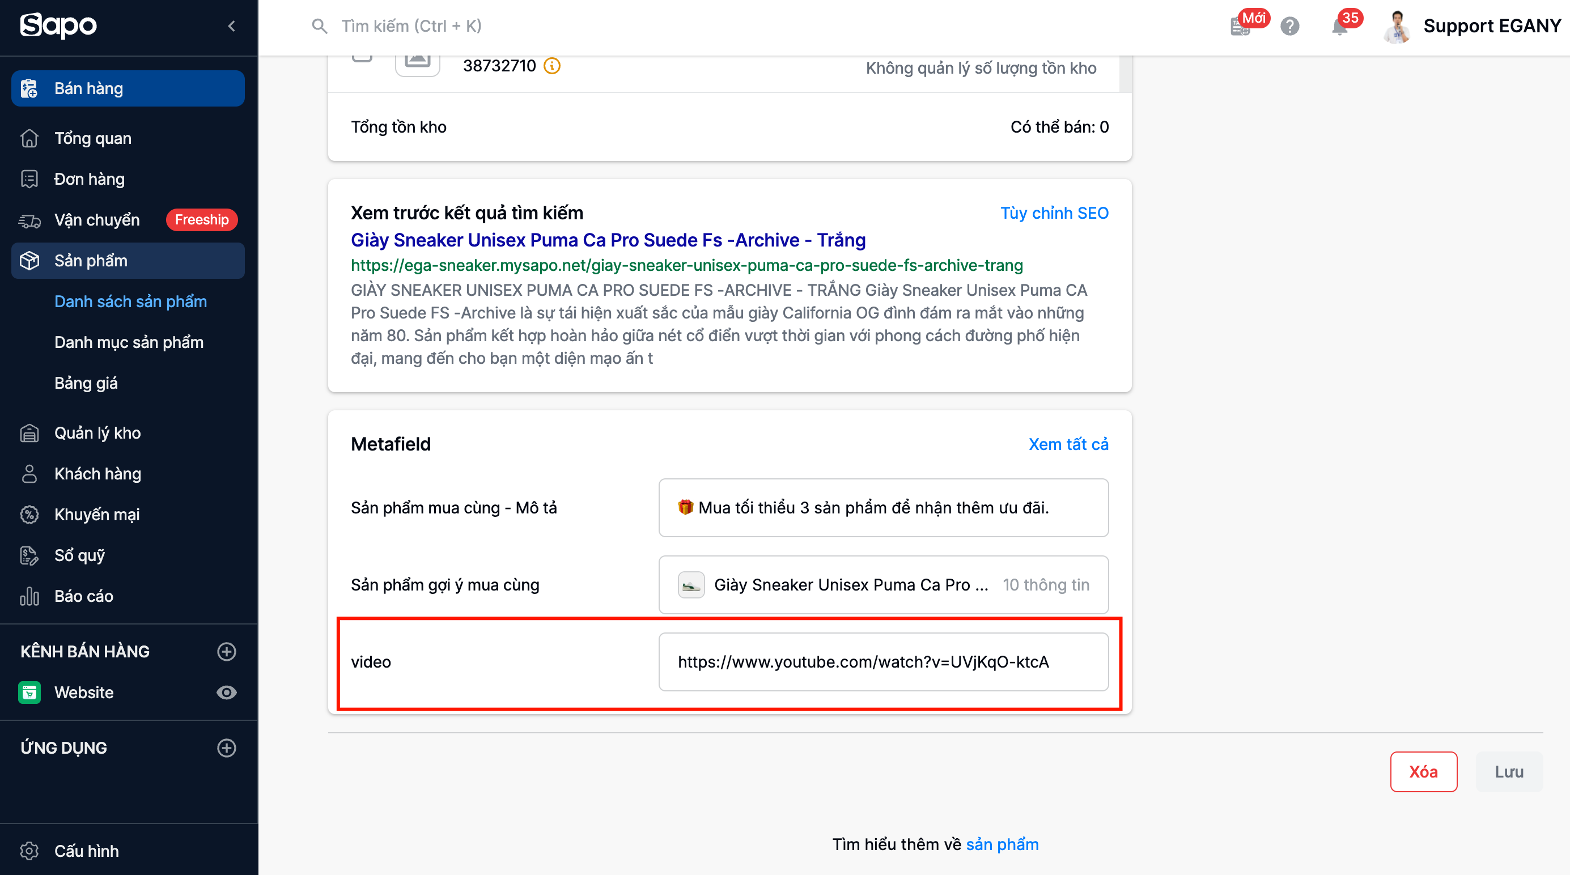1570x875 pixels.
Task: Collapse the sidebar with the chevron
Action: pyautogui.click(x=232, y=26)
